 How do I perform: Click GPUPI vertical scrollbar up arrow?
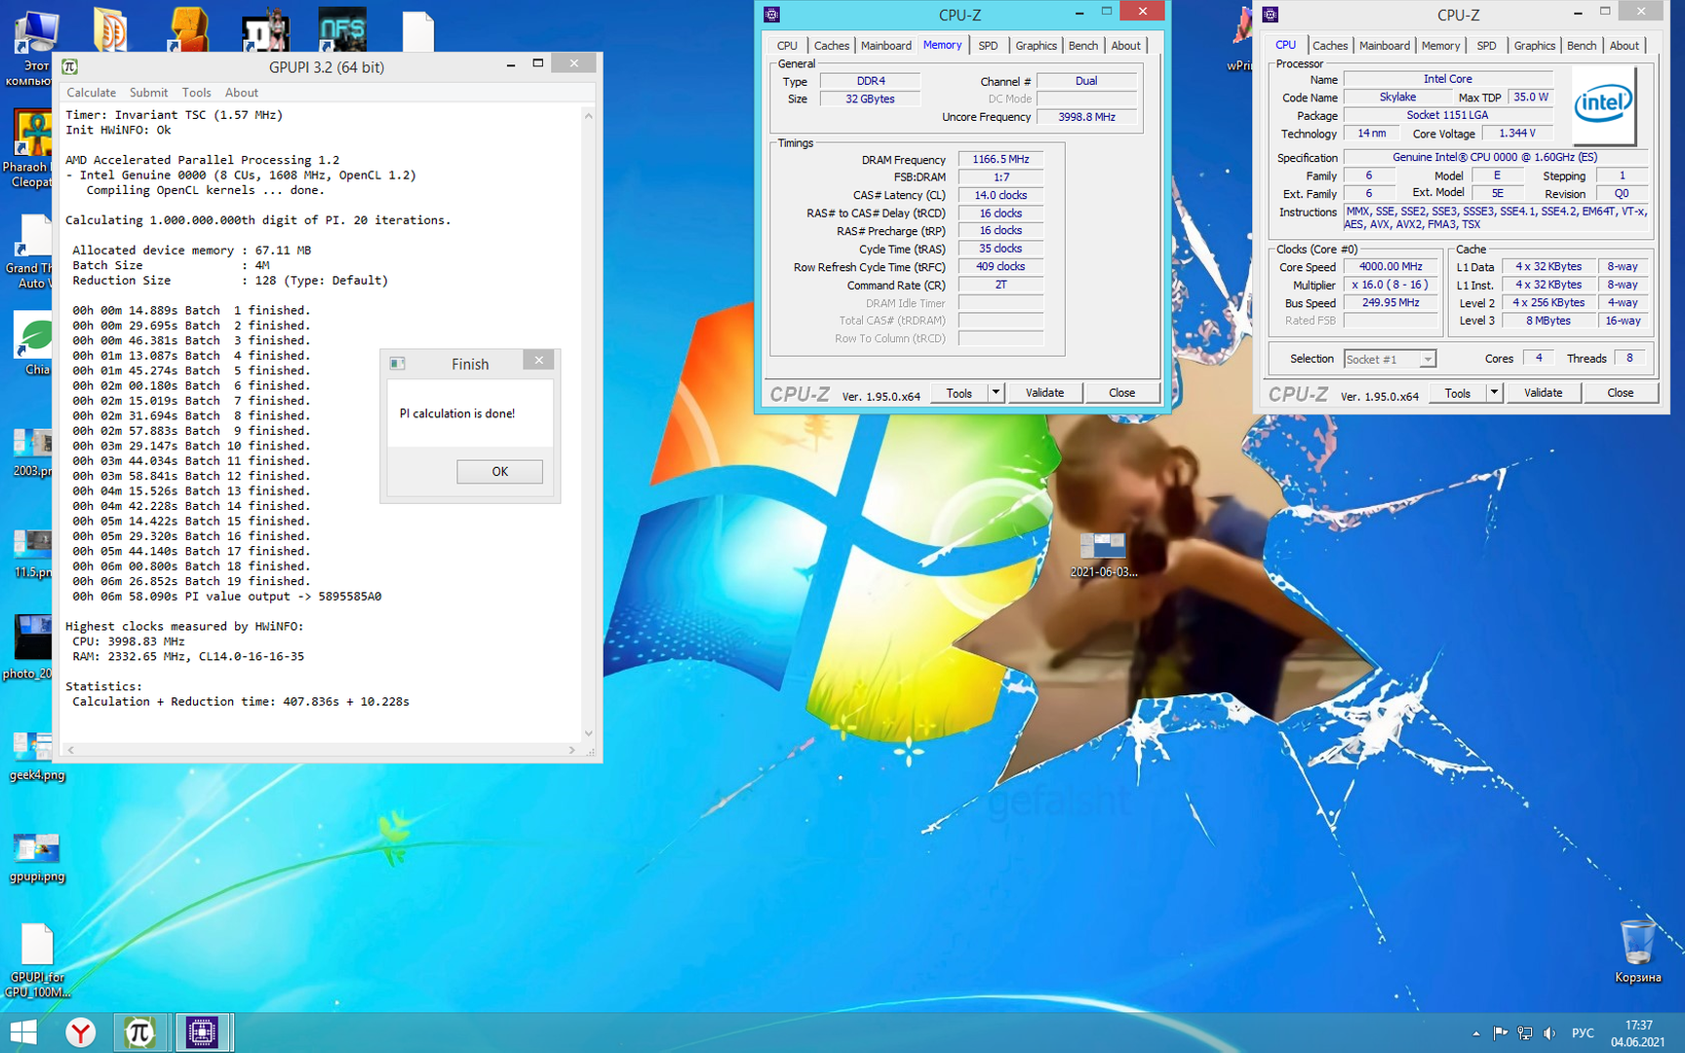coord(588,116)
